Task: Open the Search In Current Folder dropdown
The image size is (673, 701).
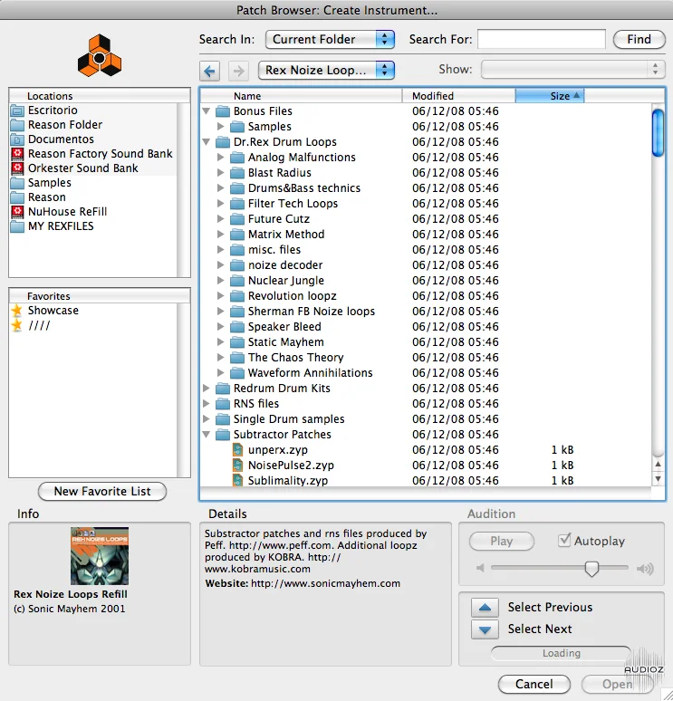Action: tap(330, 39)
